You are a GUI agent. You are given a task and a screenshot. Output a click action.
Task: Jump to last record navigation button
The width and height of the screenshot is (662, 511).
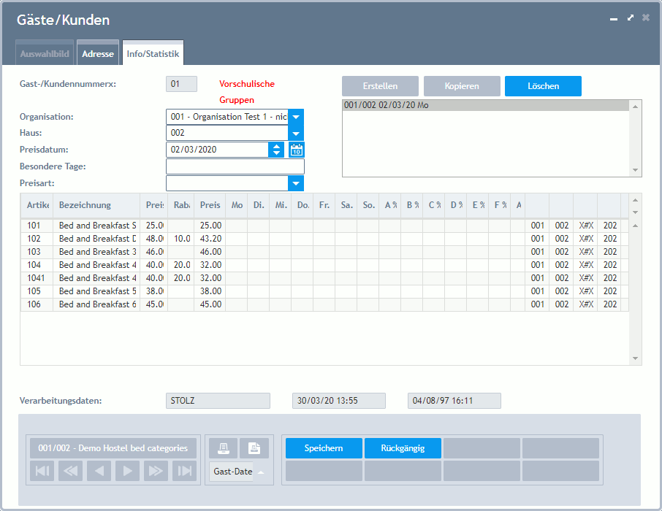pyautogui.click(x=185, y=471)
